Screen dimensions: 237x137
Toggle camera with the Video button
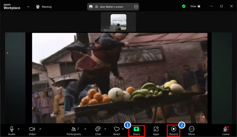32,131
